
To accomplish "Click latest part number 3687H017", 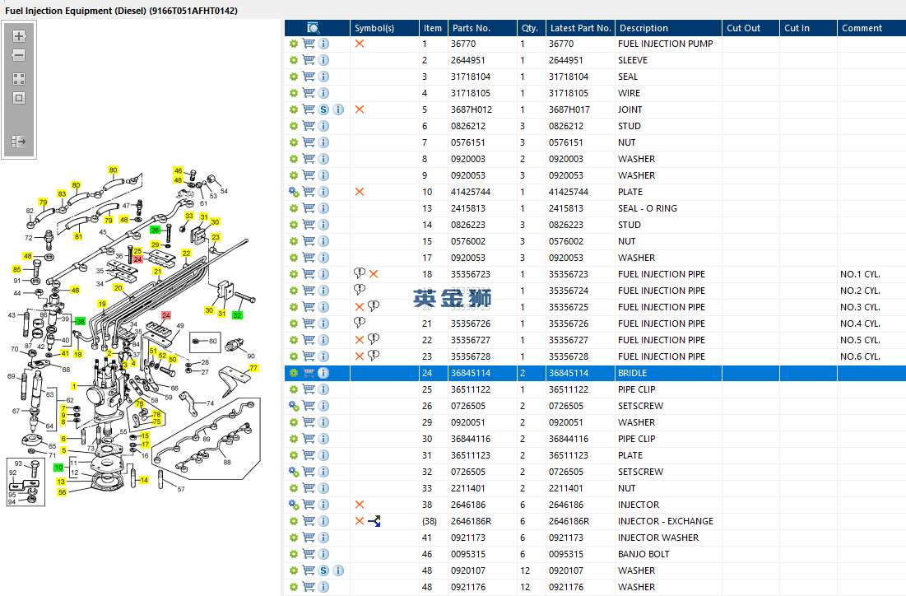I will click(569, 109).
